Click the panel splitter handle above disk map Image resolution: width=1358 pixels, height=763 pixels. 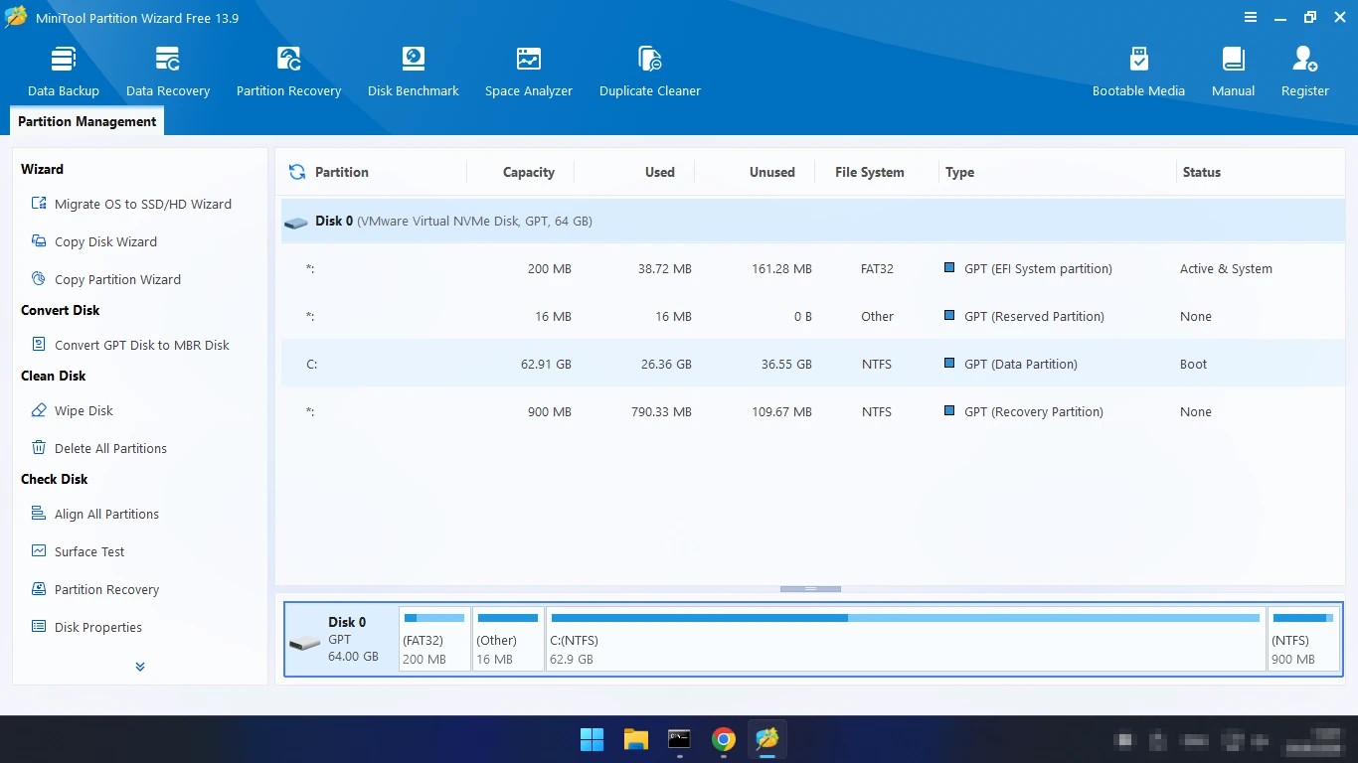810,588
